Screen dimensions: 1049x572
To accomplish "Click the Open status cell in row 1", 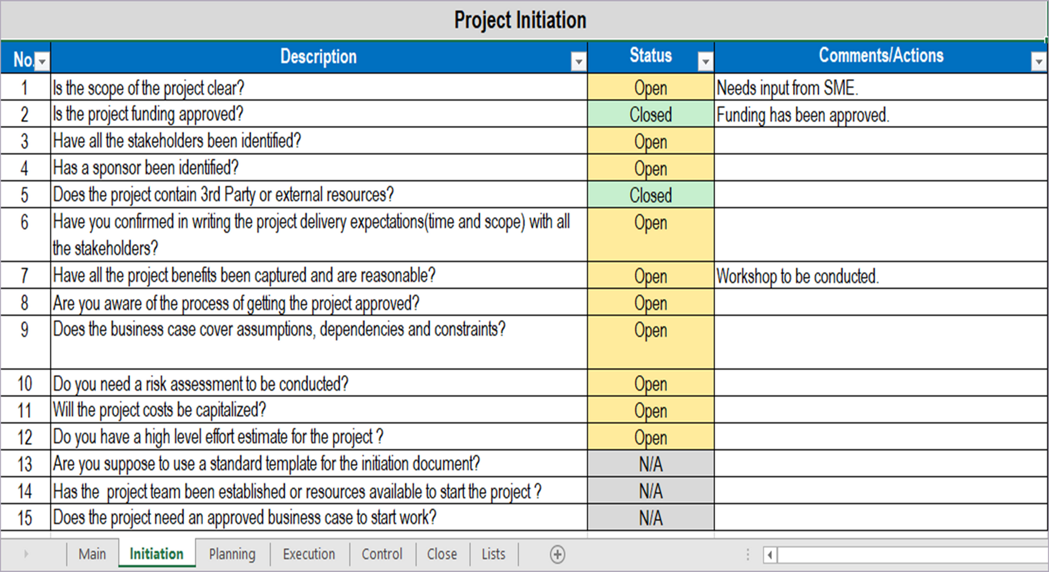I will 651,88.
